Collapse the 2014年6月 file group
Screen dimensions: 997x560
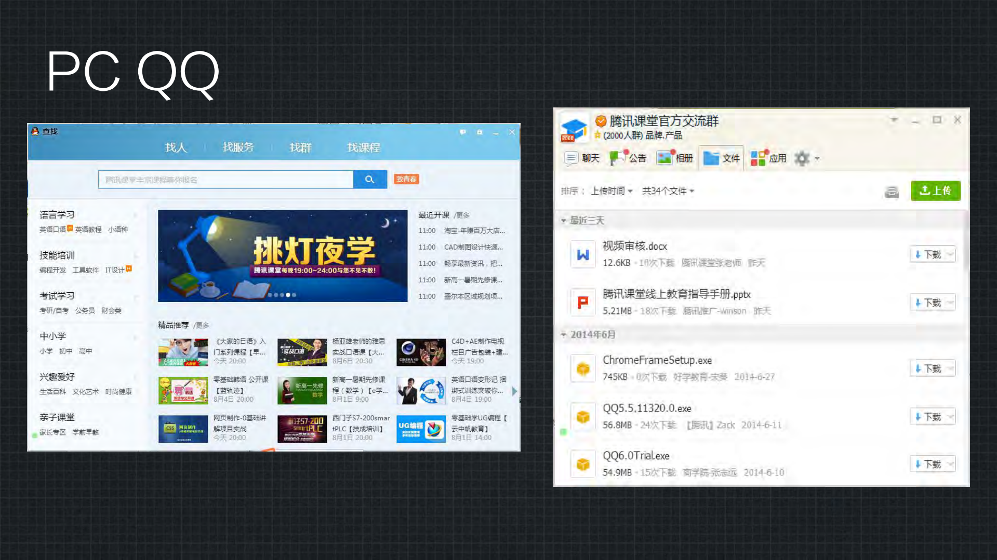[564, 335]
